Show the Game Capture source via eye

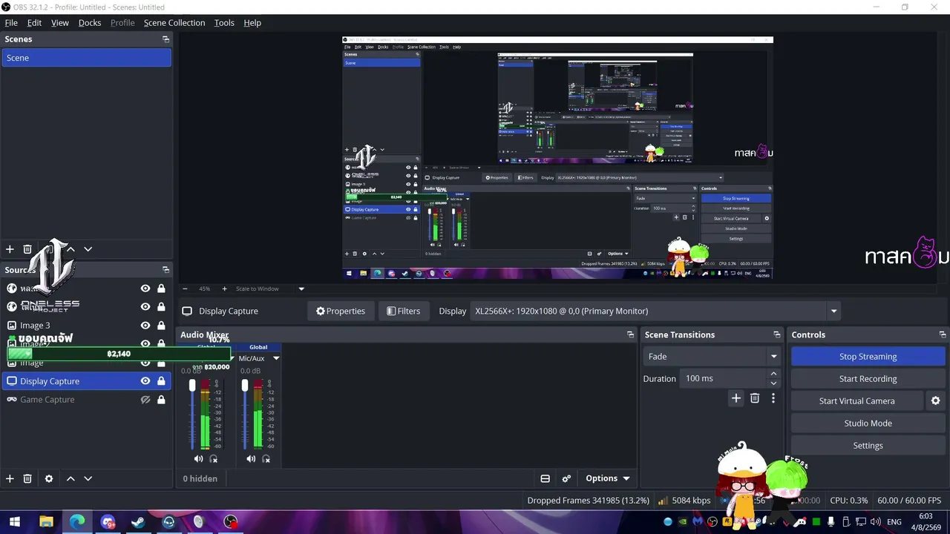click(145, 400)
